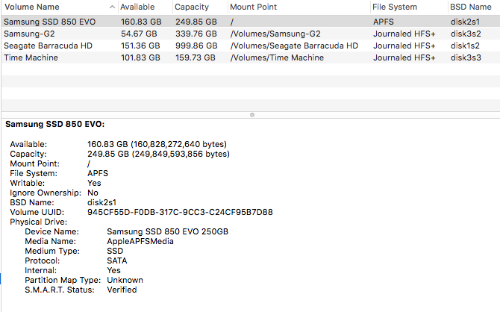Click the 999.86 GB capacity cell

coord(196,46)
